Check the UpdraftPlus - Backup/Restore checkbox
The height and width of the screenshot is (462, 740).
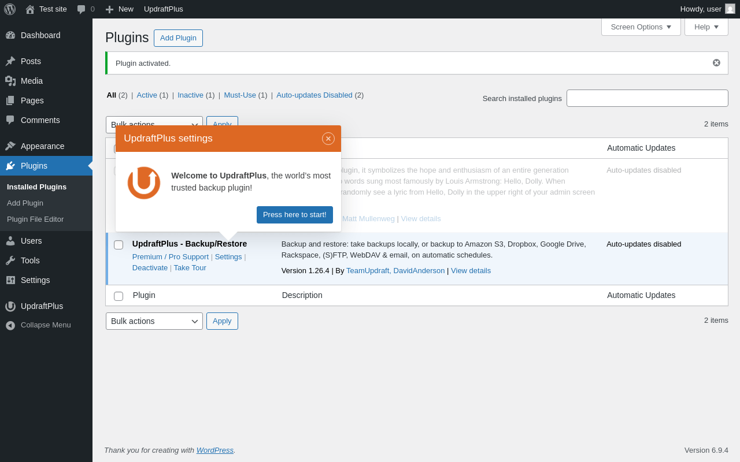[119, 245]
